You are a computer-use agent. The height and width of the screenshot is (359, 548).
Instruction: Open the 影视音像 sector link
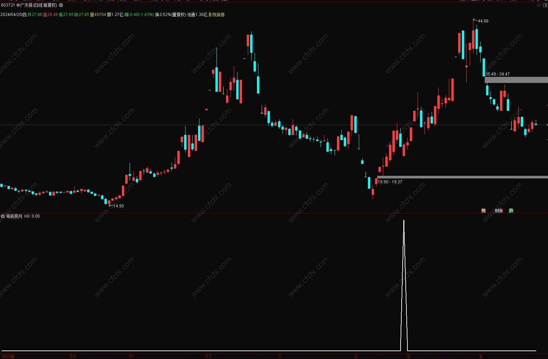coord(216,15)
